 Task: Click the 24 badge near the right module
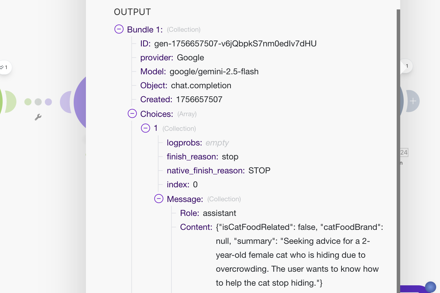click(x=405, y=152)
